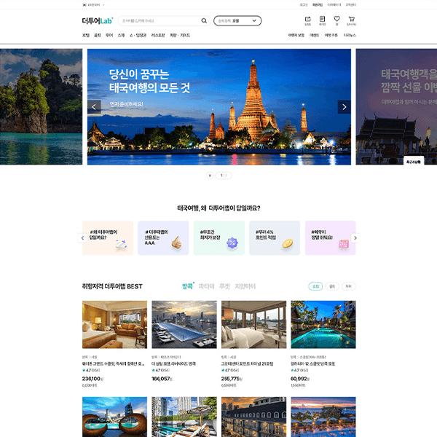Click the right purple temple banner image
The height and width of the screenshot is (437, 437).
[396, 107]
